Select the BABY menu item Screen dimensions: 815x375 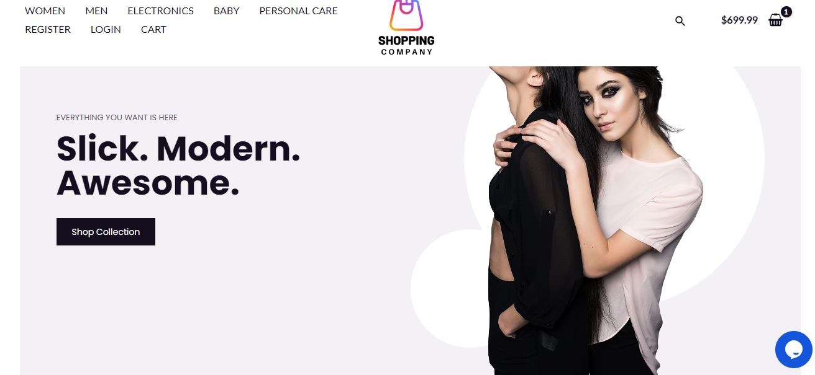pyautogui.click(x=226, y=11)
